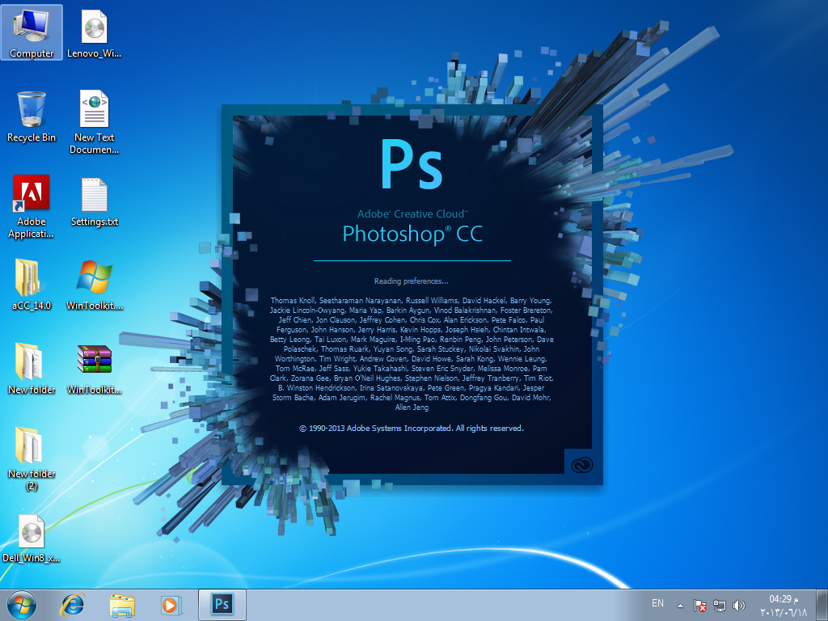Screen dimensions: 828x621
Task: Click the "Reading preferences..." status text
Action: (412, 281)
